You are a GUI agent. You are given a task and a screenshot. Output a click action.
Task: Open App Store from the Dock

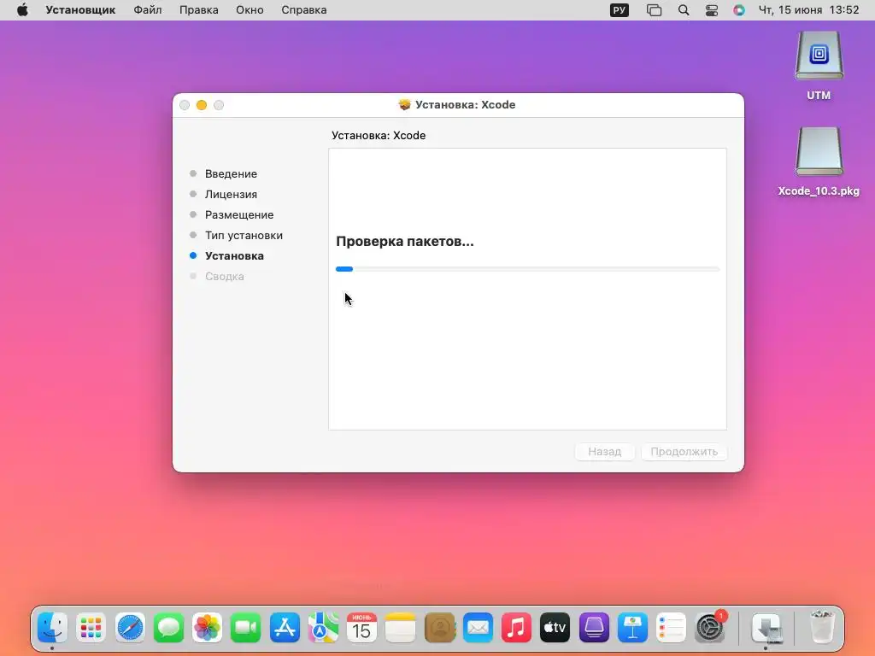(x=285, y=628)
